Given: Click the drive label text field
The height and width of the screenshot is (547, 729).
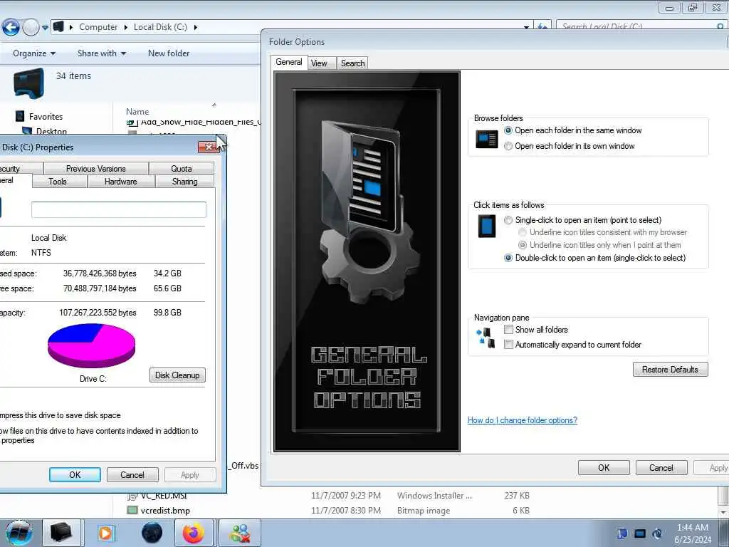Looking at the screenshot, I should 119,210.
